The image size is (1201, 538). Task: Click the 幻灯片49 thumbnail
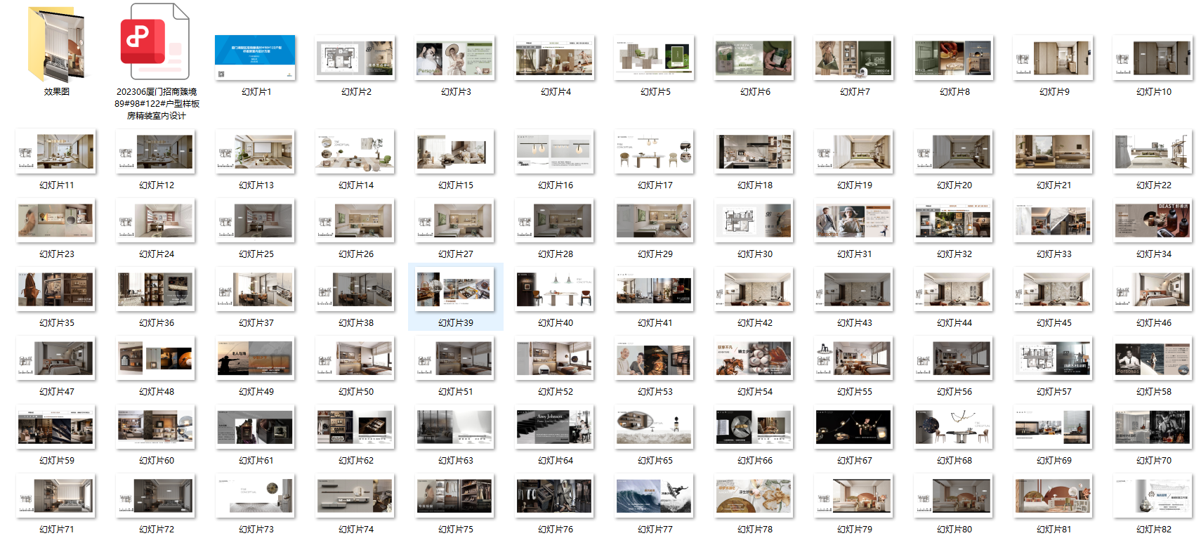click(x=256, y=358)
